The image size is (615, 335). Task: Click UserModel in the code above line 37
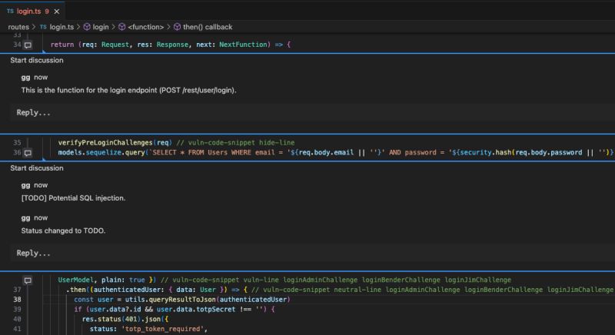tap(75, 280)
